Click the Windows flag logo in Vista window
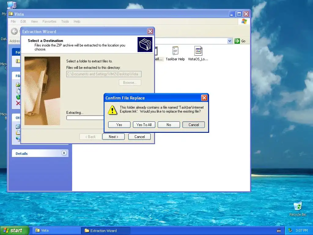This screenshot has width=313, height=235. tap(244, 21)
